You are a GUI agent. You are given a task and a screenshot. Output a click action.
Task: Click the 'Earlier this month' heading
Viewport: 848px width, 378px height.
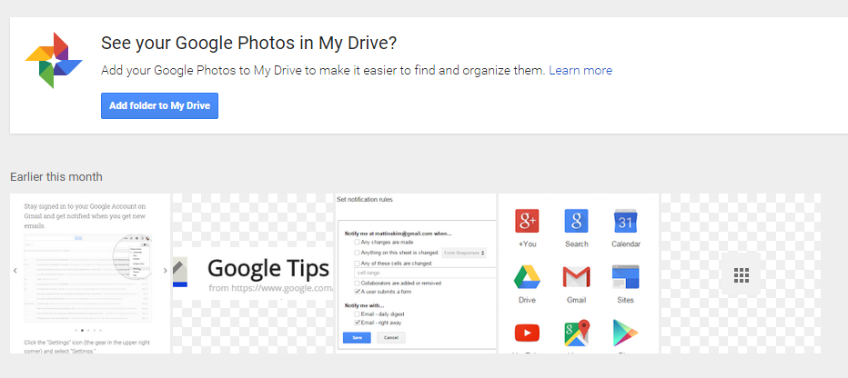tap(56, 176)
